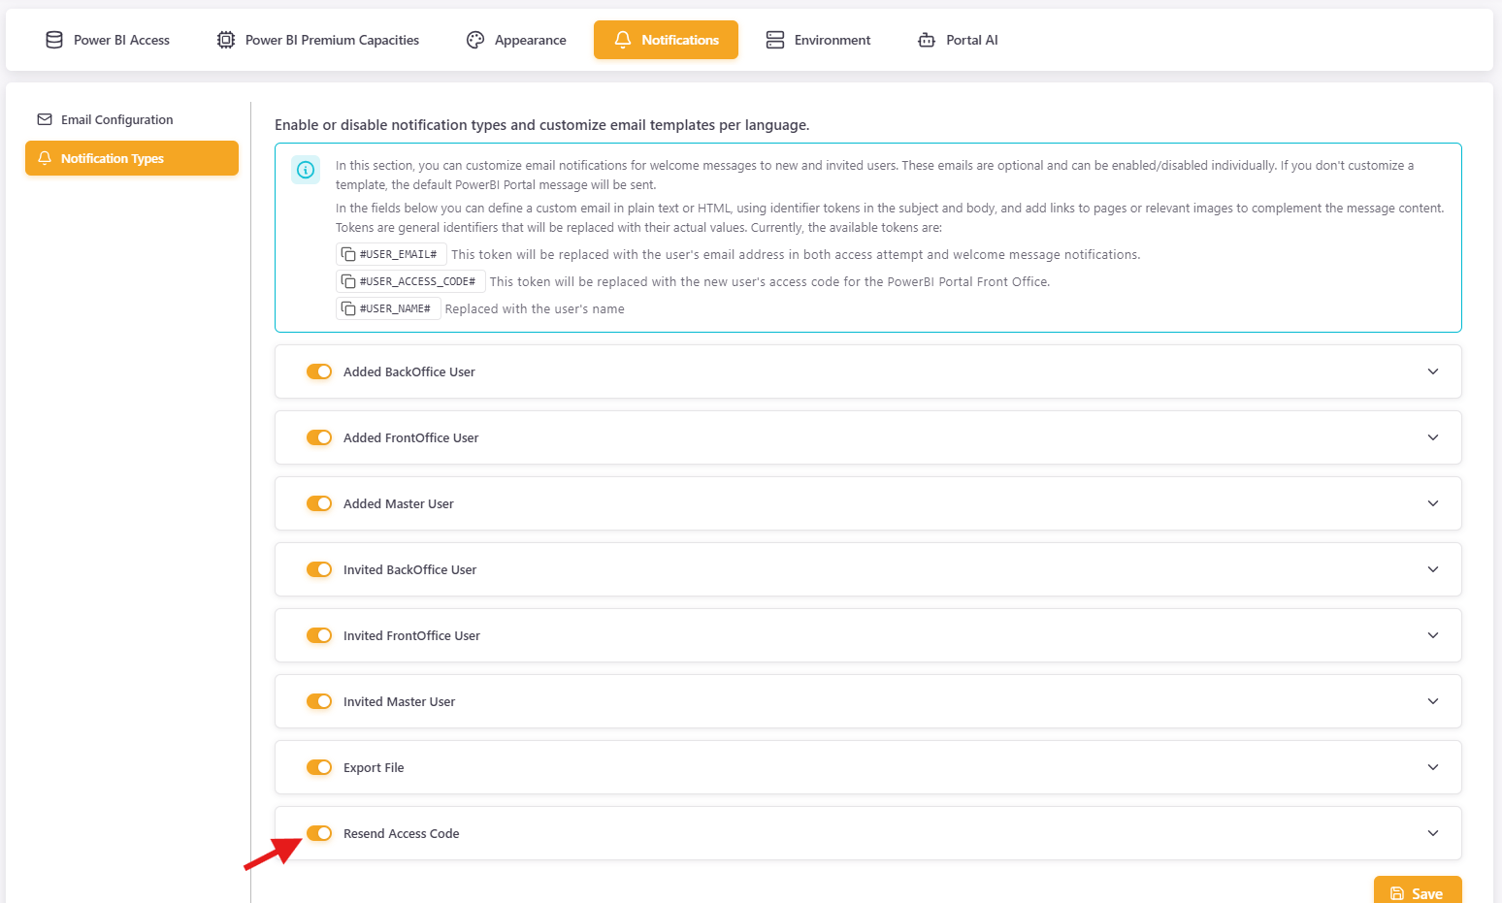Select the Power BI Premium Capacities gear icon
The width and height of the screenshot is (1502, 903).
225,40
